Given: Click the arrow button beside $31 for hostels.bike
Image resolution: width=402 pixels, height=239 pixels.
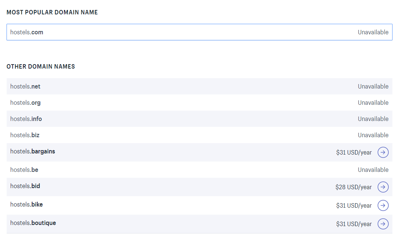Looking at the screenshot, I should [383, 205].
